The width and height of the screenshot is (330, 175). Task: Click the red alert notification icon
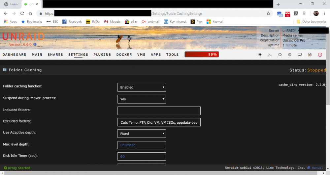320,55
